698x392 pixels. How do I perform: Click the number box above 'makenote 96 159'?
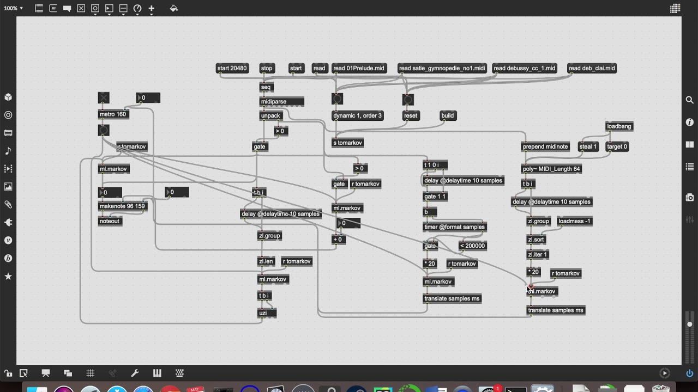pos(110,192)
